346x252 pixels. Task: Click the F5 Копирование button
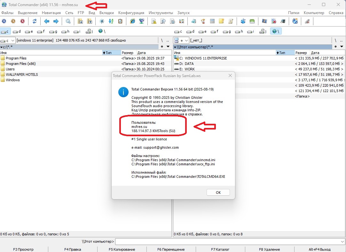tap(122, 249)
